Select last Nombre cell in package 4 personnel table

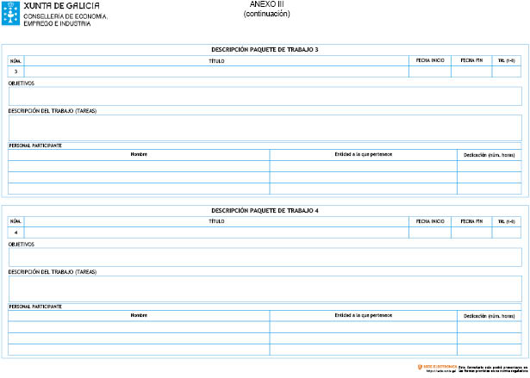click(x=139, y=350)
